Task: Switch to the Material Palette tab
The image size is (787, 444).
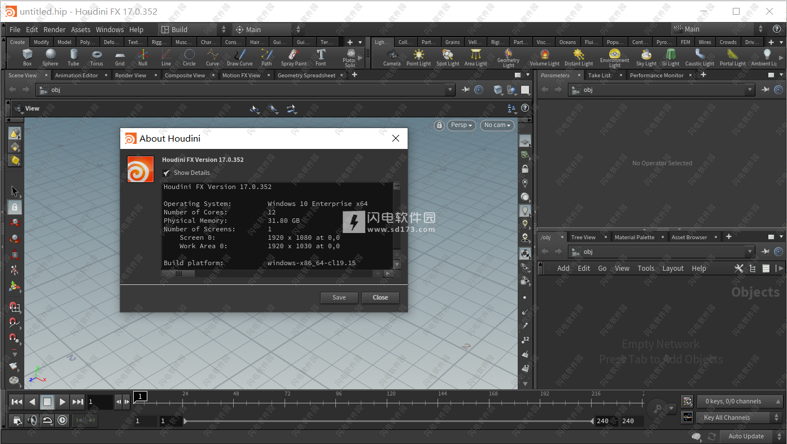Action: (x=635, y=237)
